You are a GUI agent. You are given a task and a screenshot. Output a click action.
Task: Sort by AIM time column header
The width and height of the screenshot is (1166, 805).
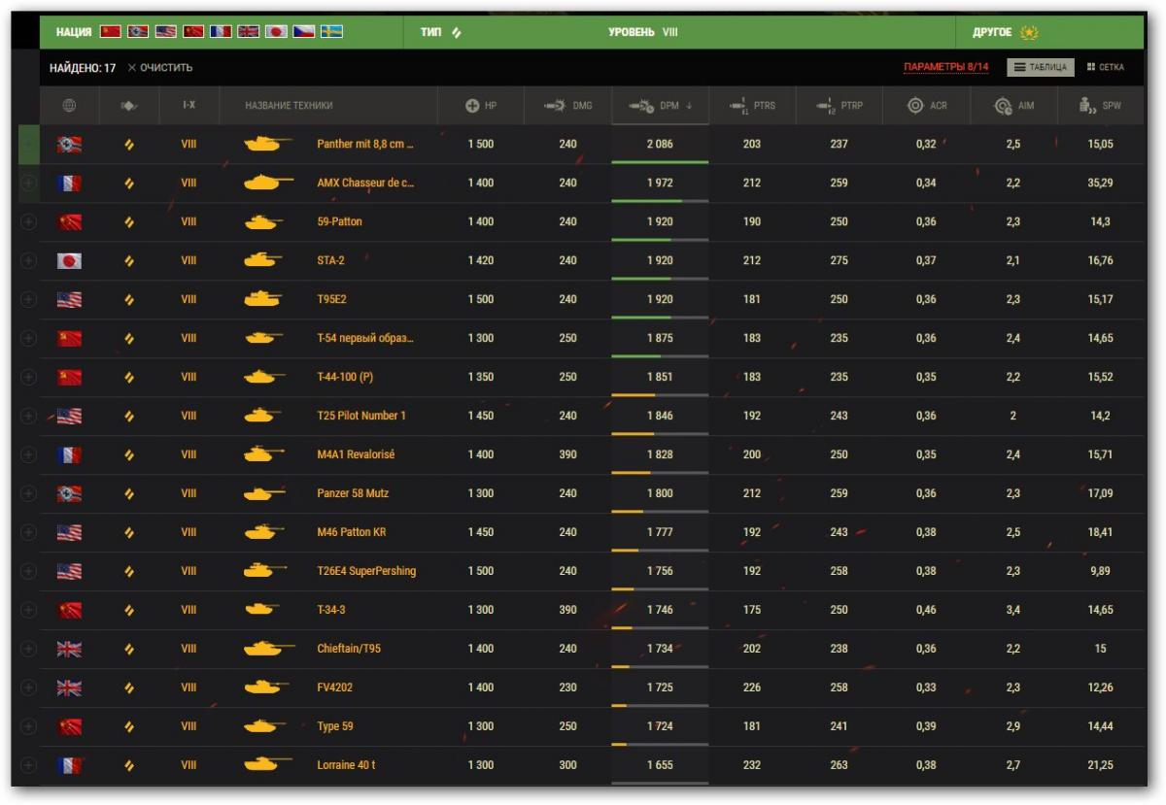coord(1013,105)
